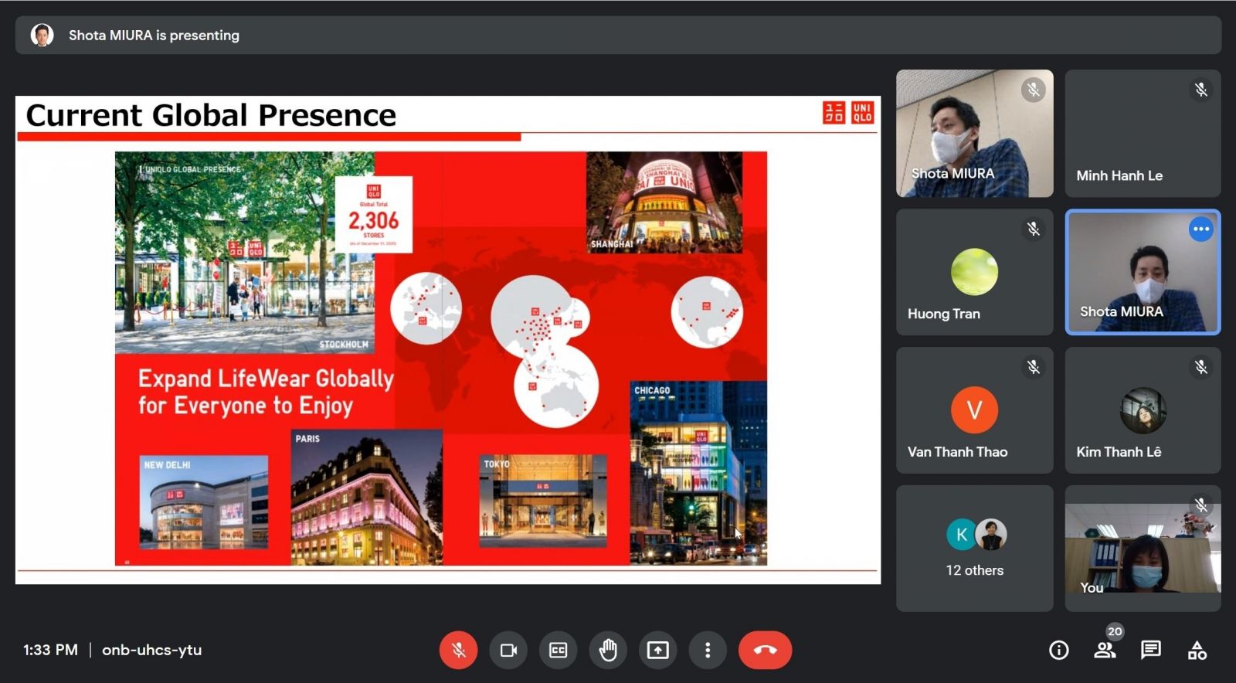Open the activities panel icon
The height and width of the screenshot is (683, 1236).
tap(1197, 651)
